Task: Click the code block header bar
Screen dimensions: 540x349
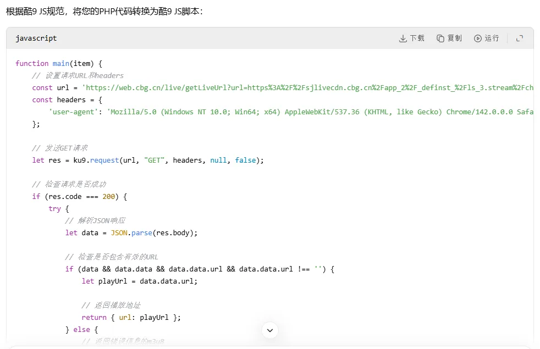Action: click(220, 38)
